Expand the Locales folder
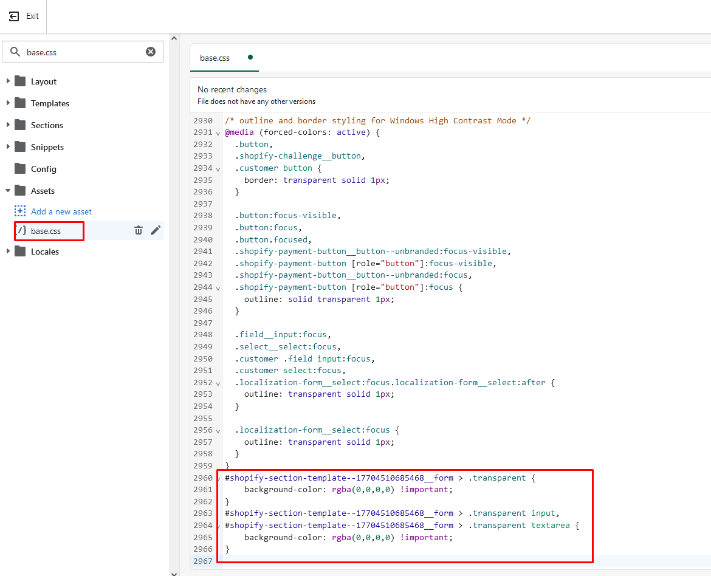Image resolution: width=711 pixels, height=576 pixels. point(8,252)
